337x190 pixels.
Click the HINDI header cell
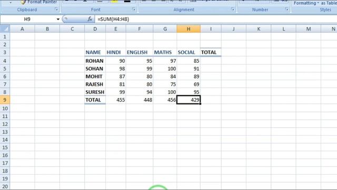(116, 52)
